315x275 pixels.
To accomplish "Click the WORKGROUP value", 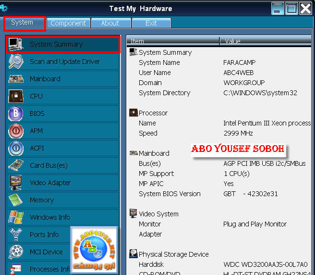I will tap(244, 83).
